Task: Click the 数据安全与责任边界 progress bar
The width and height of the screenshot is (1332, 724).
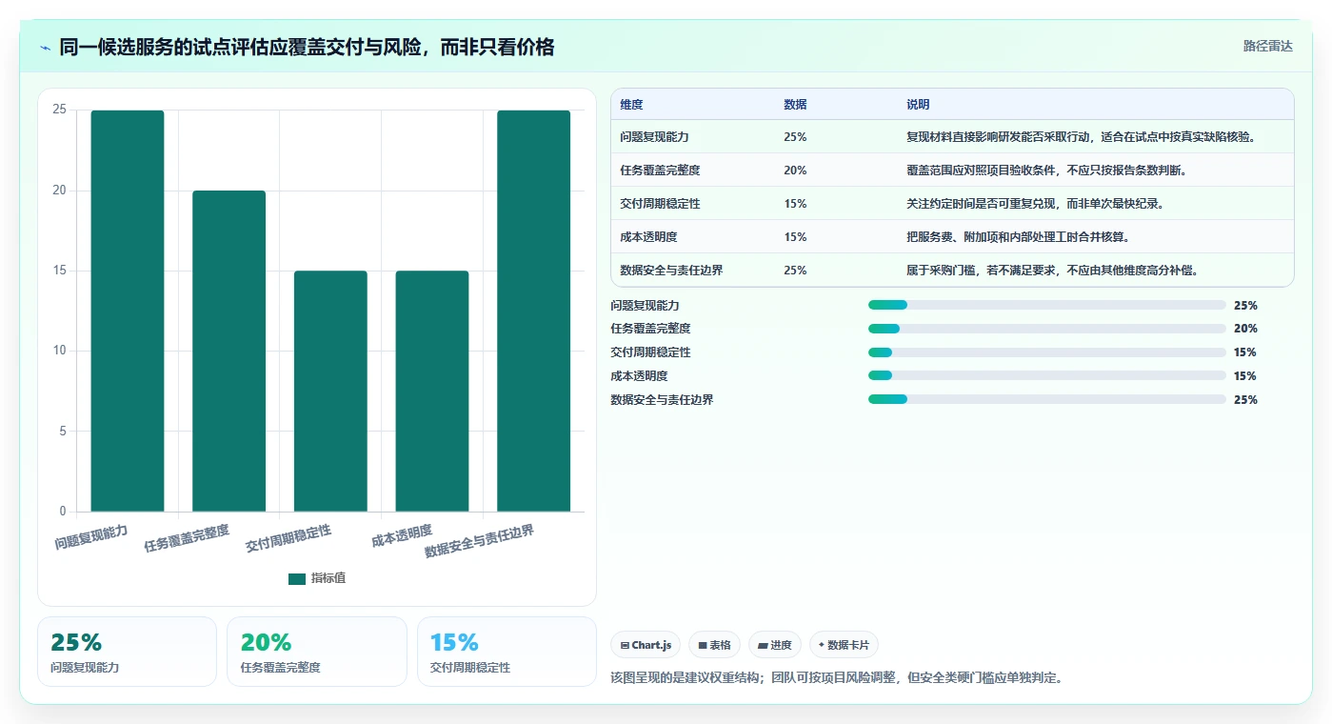Action: [1047, 399]
